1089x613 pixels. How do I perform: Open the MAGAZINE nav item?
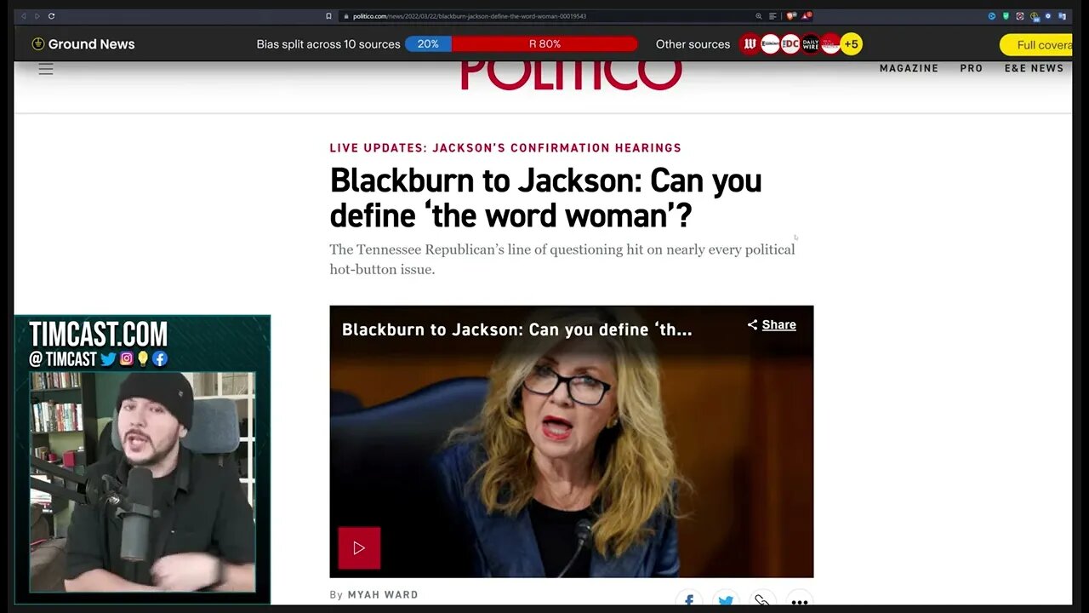coord(909,68)
